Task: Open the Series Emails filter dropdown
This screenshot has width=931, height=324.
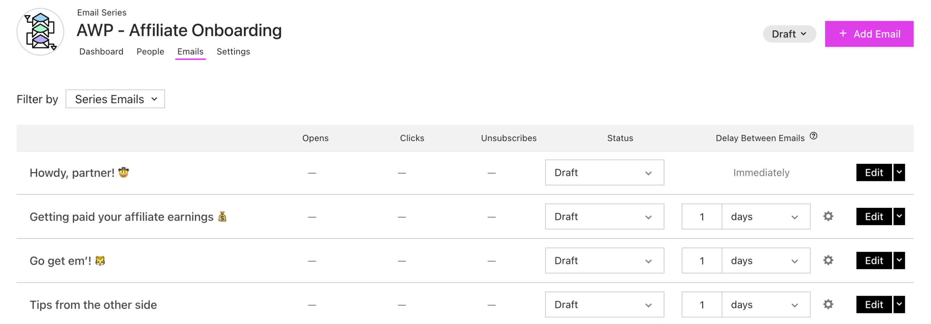Action: point(115,99)
